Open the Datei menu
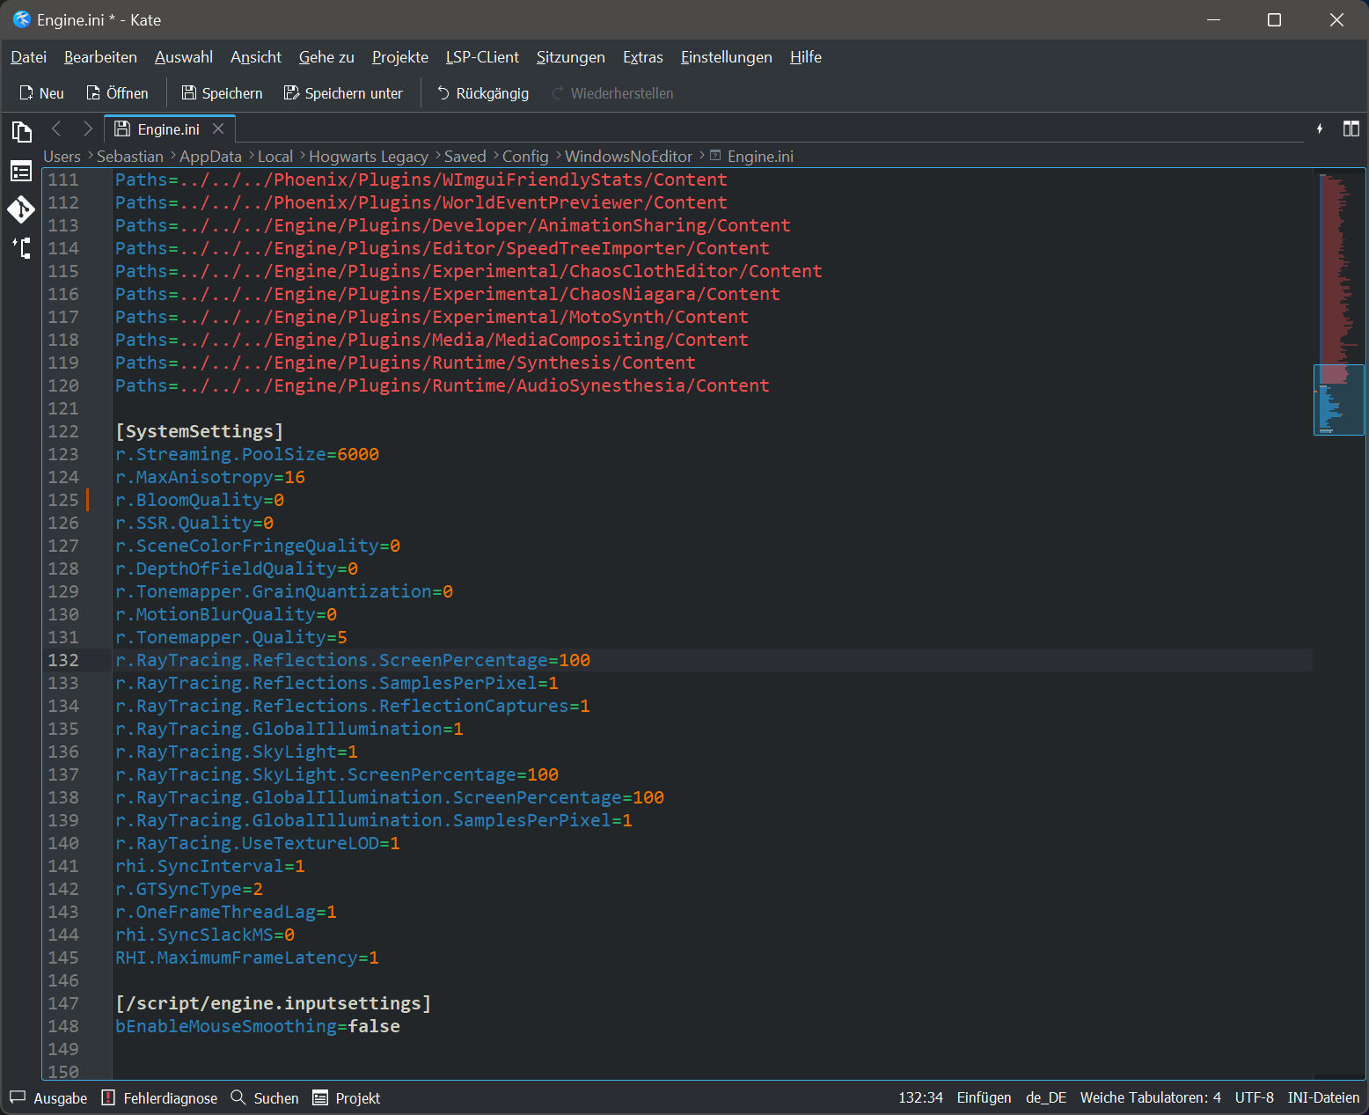This screenshot has width=1369, height=1115. click(x=28, y=57)
